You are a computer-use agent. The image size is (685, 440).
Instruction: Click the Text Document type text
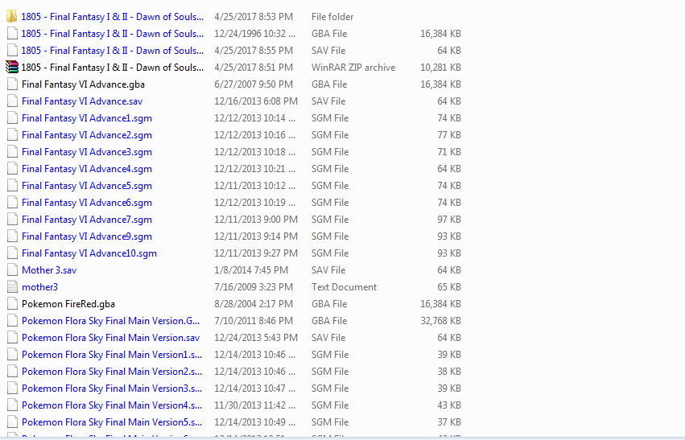point(344,287)
